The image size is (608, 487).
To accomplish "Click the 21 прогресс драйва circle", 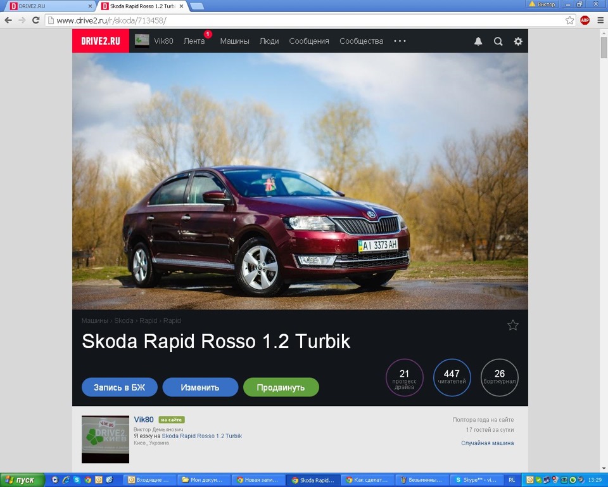I will [405, 377].
